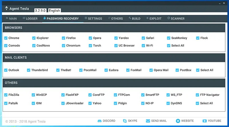Open the SCANNER tab
The image size is (229, 127).
[x=176, y=19]
